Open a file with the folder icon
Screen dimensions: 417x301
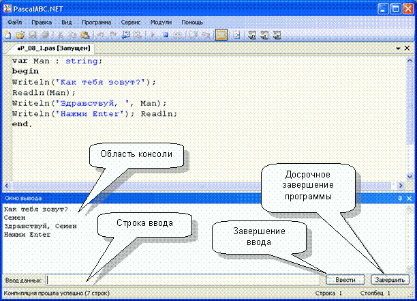(20, 35)
